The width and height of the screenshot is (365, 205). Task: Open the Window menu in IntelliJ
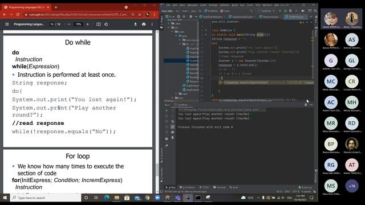(x=267, y=5)
